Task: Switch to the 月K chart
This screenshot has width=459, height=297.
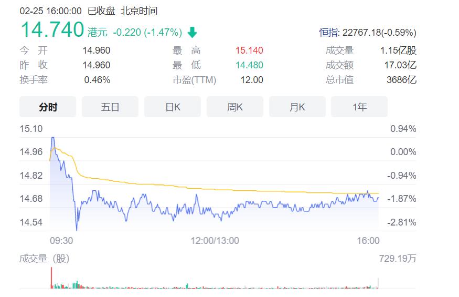Action: (x=297, y=107)
